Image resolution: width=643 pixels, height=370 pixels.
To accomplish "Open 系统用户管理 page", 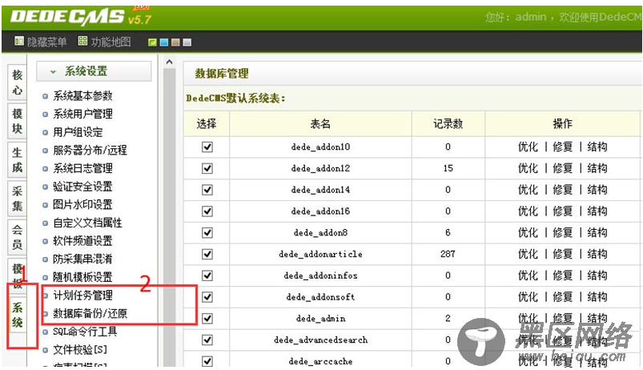I will click(x=82, y=114).
